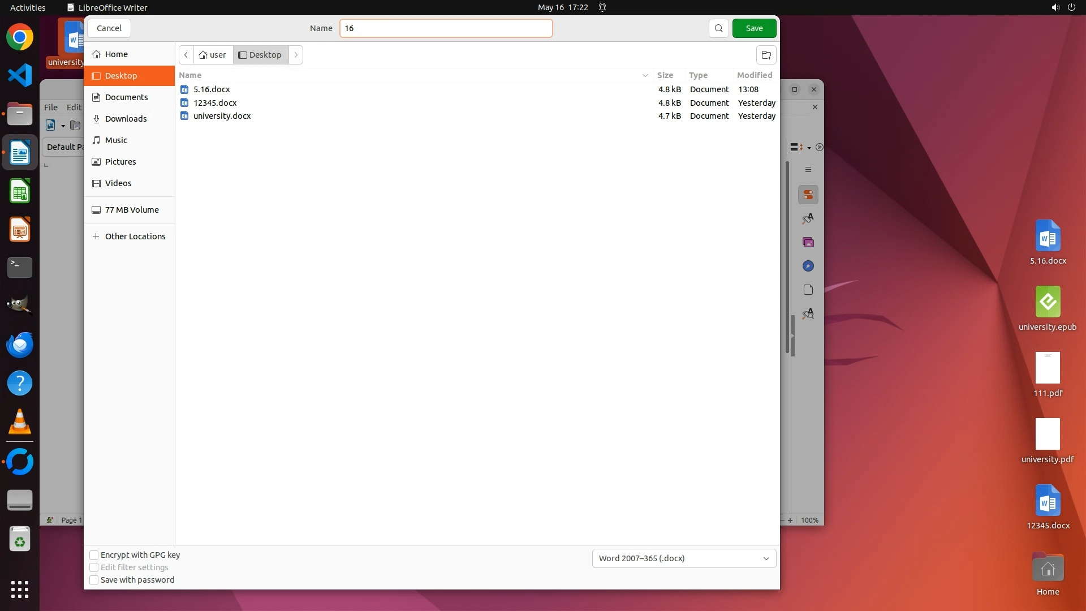Select the university.docx file row

(222, 116)
